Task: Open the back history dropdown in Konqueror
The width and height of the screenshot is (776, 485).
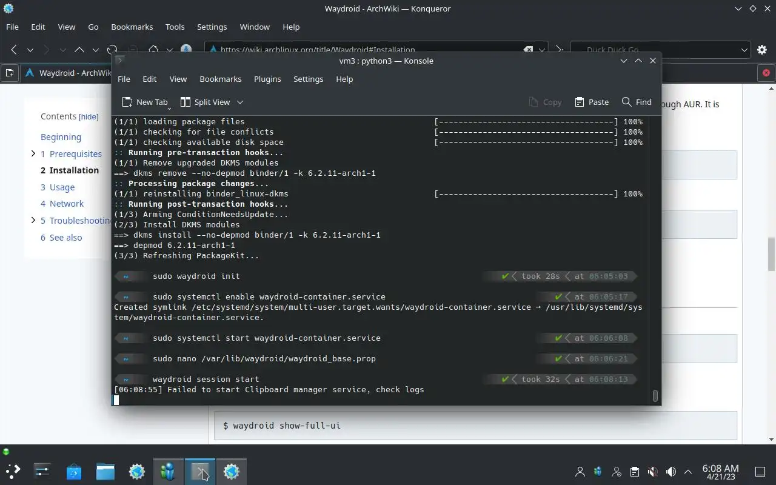Action: [x=30, y=50]
